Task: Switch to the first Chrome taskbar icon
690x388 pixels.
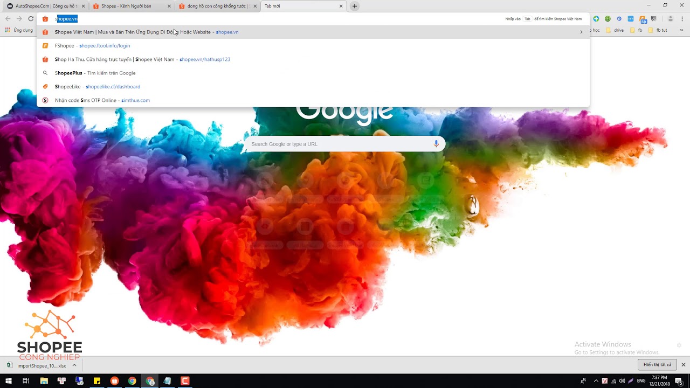Action: pos(132,381)
